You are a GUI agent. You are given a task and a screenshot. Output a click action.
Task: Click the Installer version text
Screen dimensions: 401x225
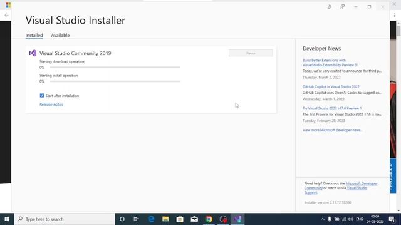328,202
